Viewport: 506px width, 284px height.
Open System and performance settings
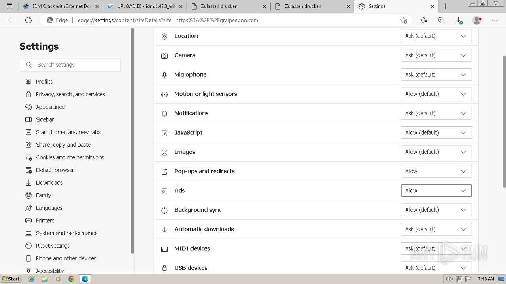tap(61, 233)
